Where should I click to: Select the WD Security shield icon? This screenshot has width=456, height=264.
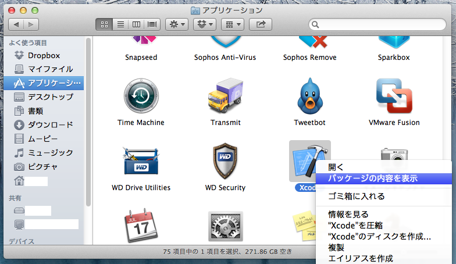pos(226,160)
